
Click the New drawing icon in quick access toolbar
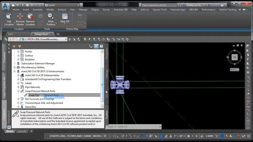pyautogui.click(x=13, y=5)
